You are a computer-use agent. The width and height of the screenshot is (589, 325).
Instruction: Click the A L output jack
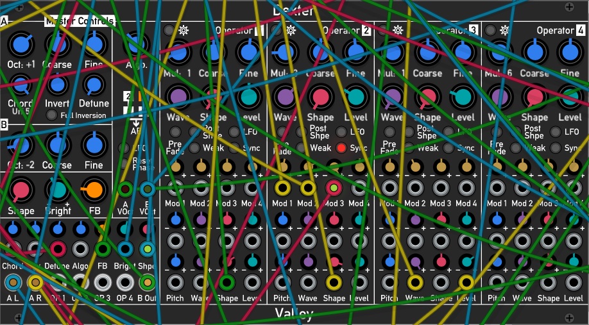click(13, 283)
